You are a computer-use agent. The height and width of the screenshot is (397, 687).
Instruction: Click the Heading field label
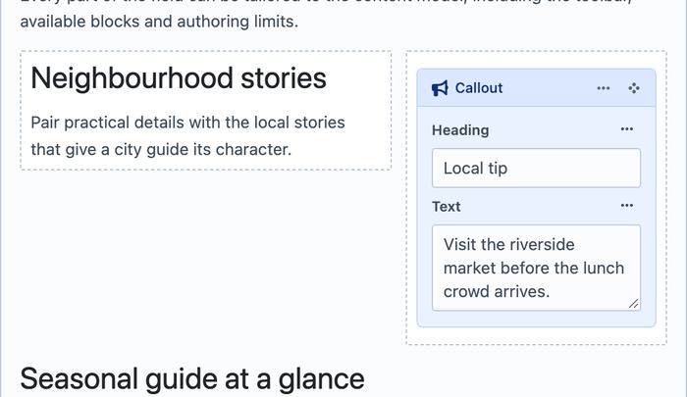coord(460,130)
